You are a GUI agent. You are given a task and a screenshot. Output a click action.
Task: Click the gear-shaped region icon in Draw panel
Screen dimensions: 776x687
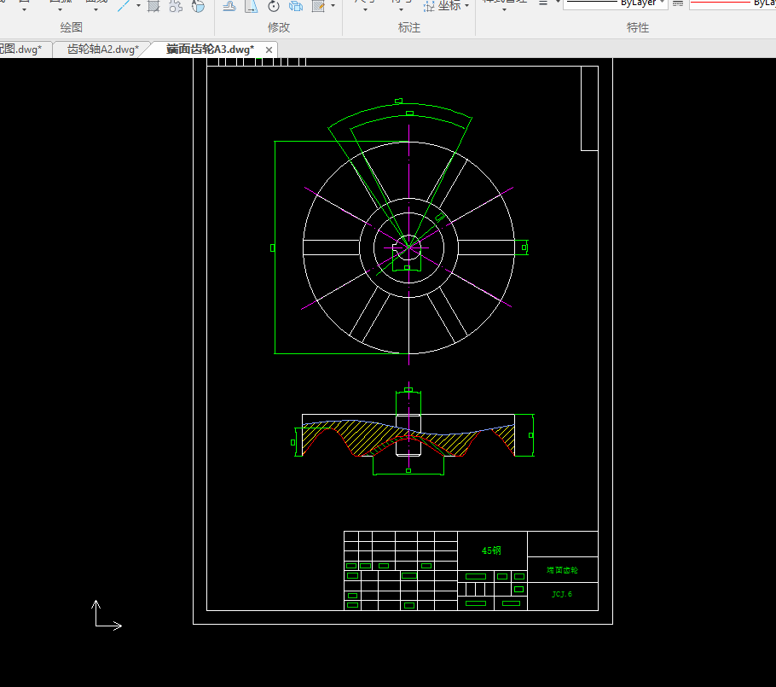click(x=176, y=6)
